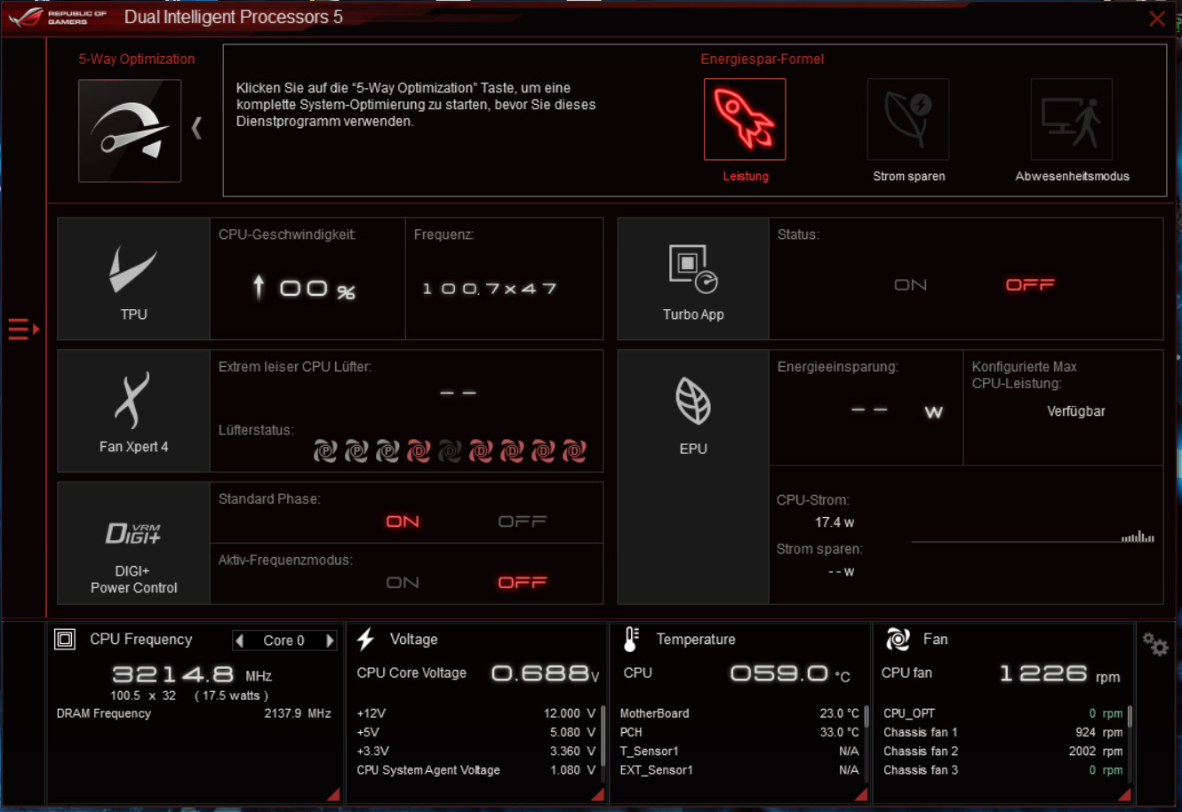Collapse the 5-Way Optimization description chevron

[197, 129]
